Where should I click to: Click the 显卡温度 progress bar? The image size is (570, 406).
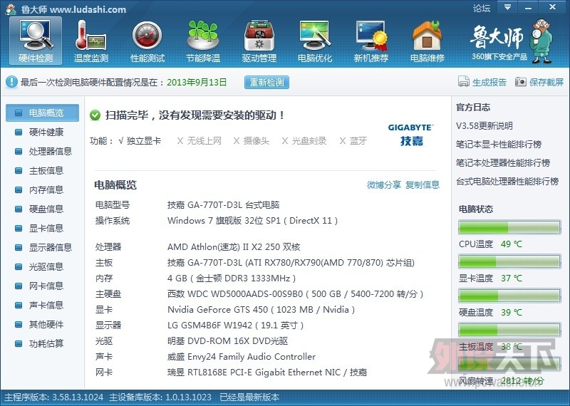(509, 261)
